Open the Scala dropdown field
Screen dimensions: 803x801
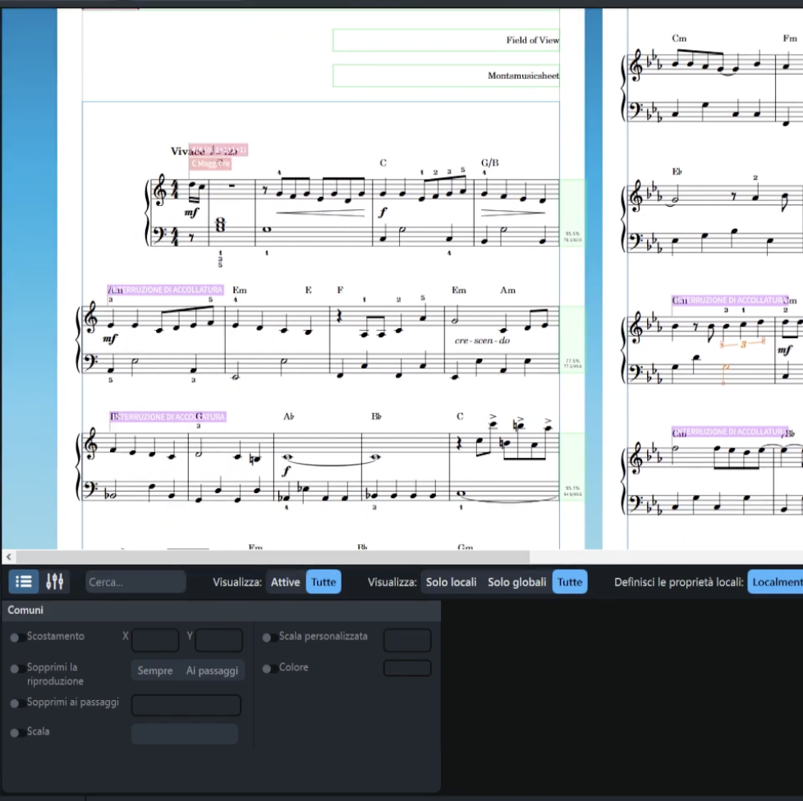pos(185,734)
